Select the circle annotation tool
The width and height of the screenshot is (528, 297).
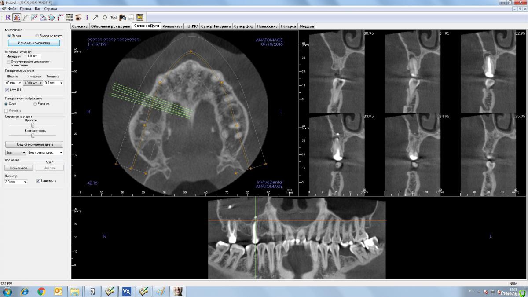point(105,18)
